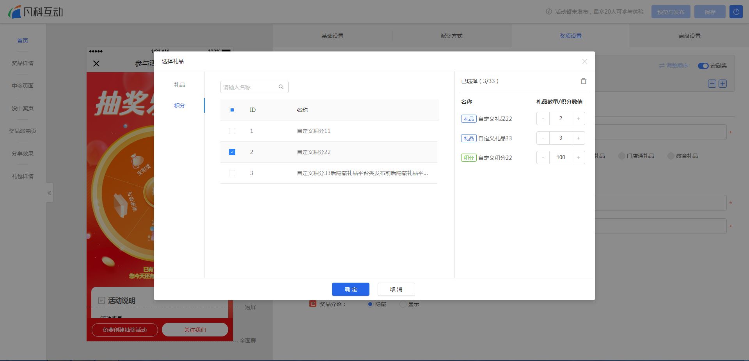Toggle the select-all checkbox in table header
The width and height of the screenshot is (749, 361).
point(232,110)
